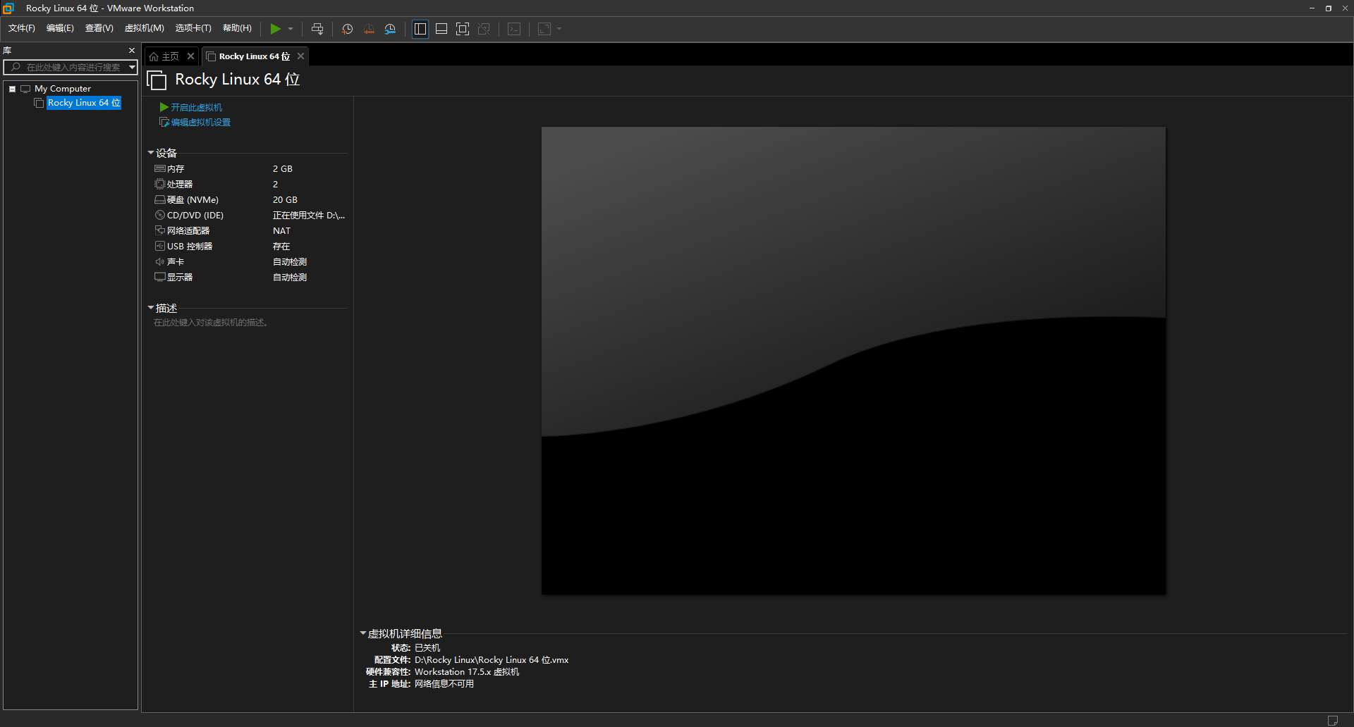Close the Rocky Linux 64 位 tab
Image resolution: width=1354 pixels, height=727 pixels.
click(x=300, y=56)
